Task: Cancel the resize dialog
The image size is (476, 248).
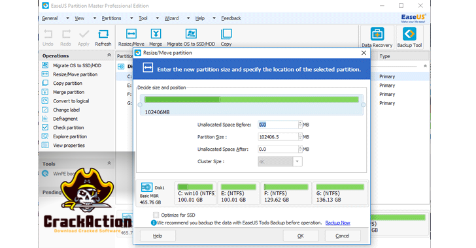Action: (x=343, y=236)
